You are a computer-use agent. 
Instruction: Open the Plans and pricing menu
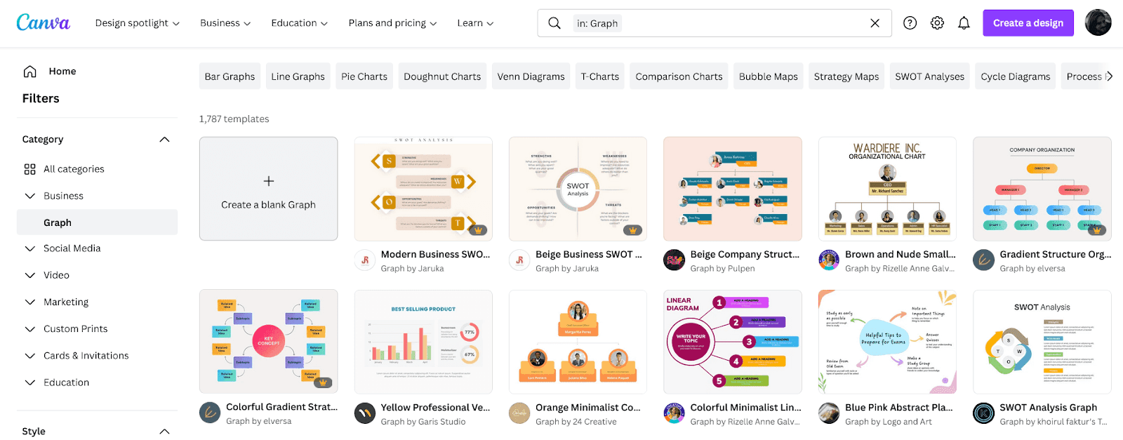[x=392, y=23]
